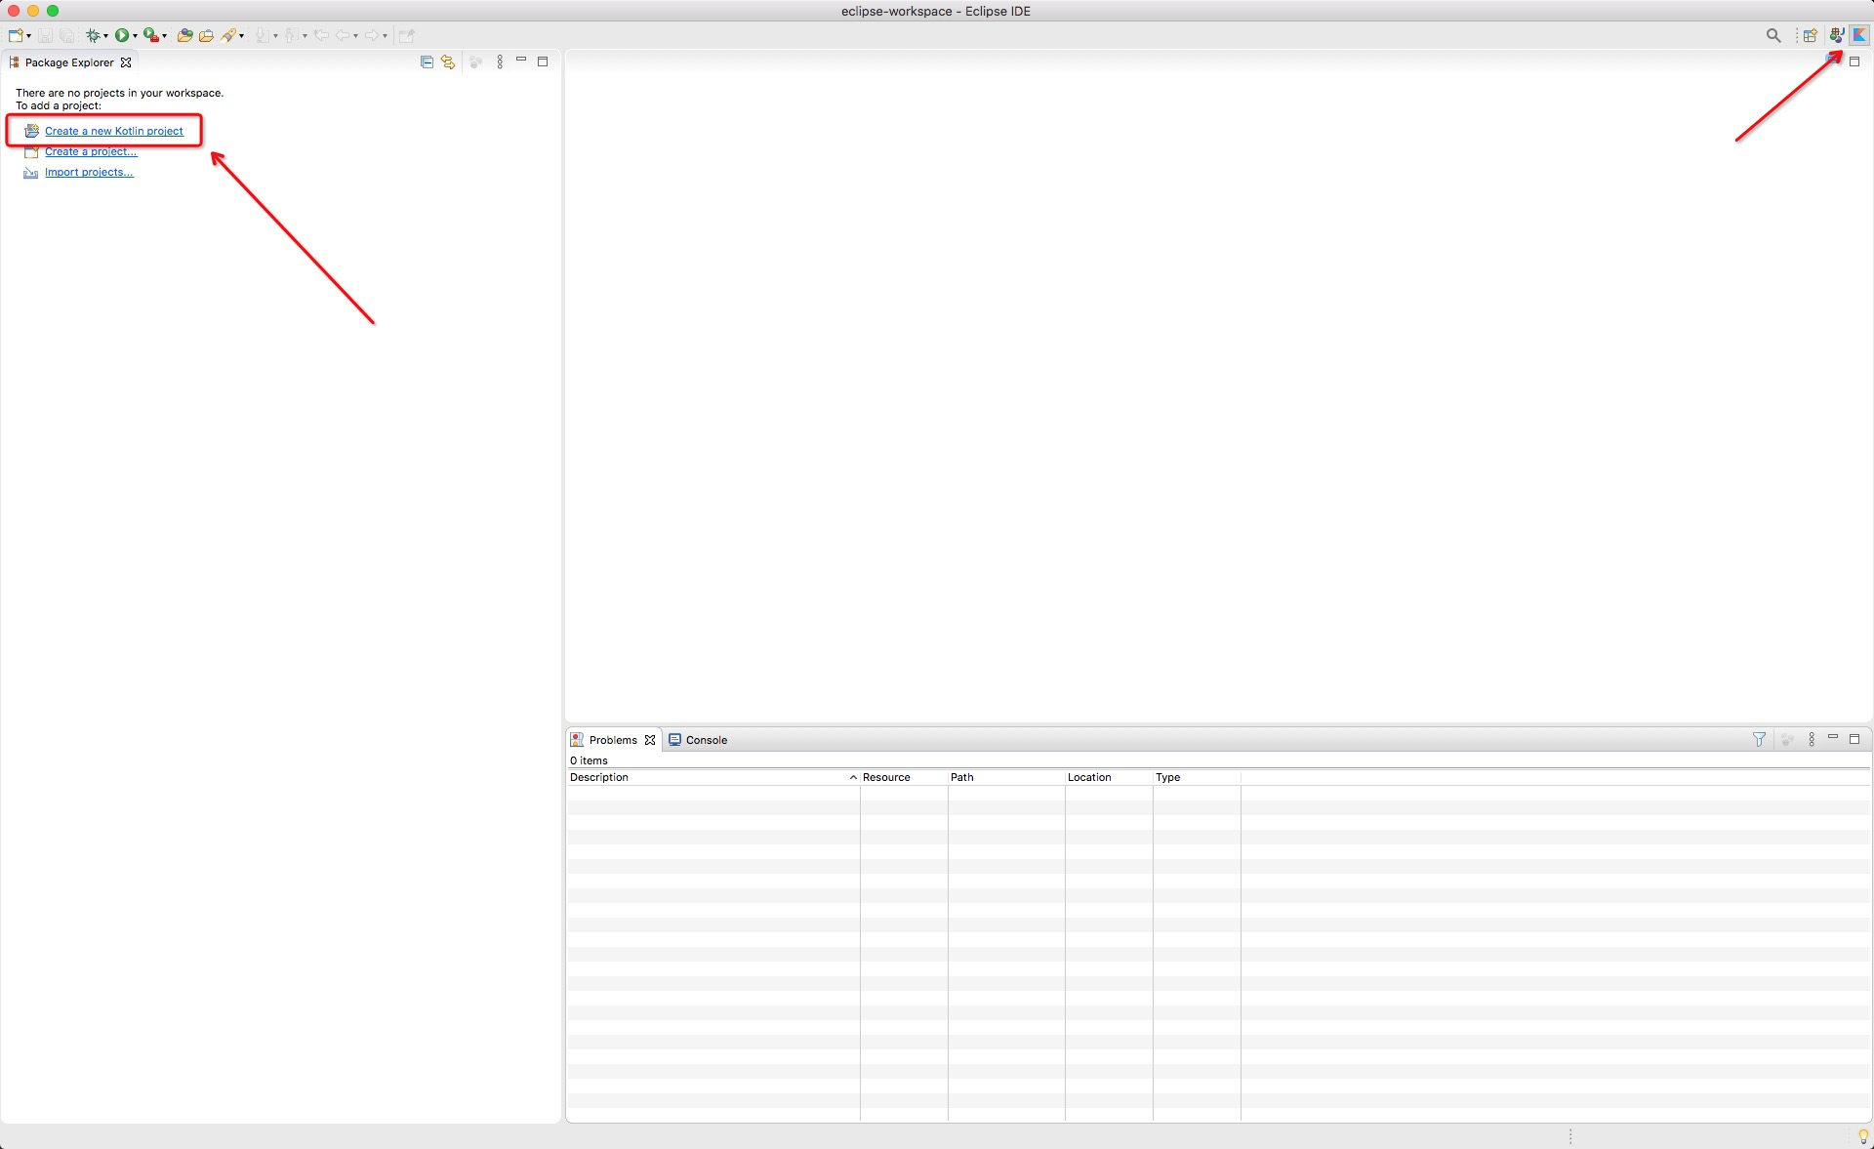Click Focus on Active Task in Package Explorer
The image size is (1874, 1149).
(476, 62)
